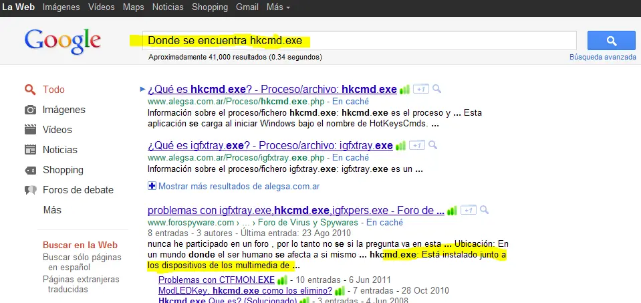Select Noticias label in left sidebar
The image size is (641, 303).
[60, 150]
